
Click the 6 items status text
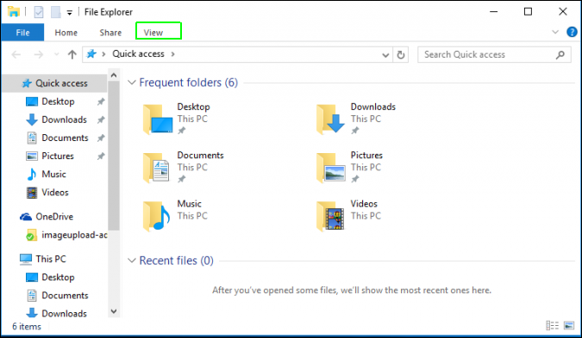tap(27, 327)
